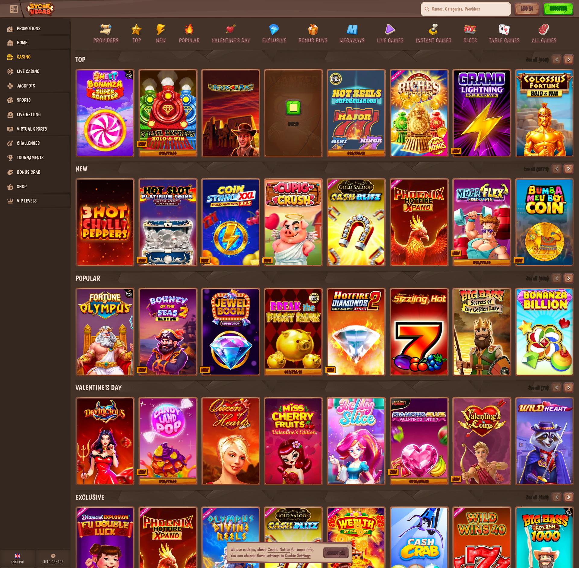Select the Megaways M icon
579x568 pixels.
(352, 30)
